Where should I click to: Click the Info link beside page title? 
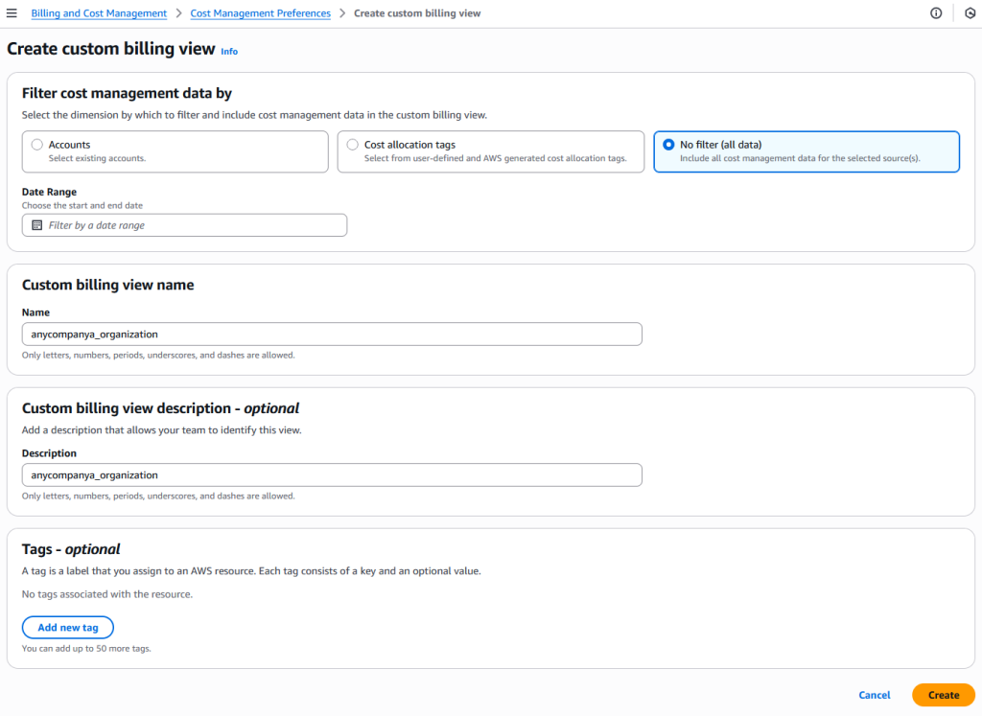coord(229,51)
